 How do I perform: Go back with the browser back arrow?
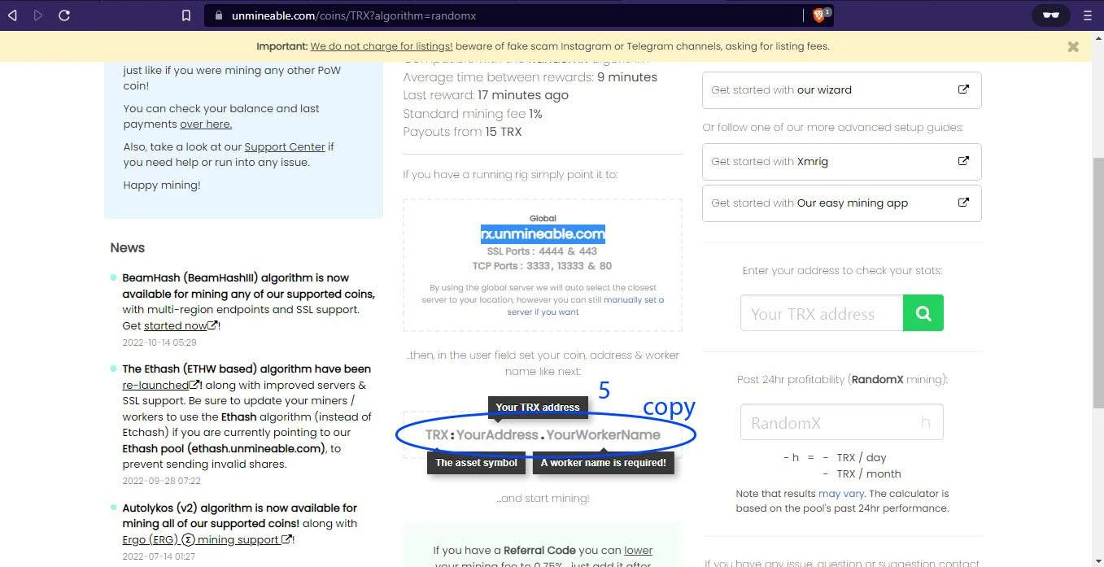click(x=13, y=15)
